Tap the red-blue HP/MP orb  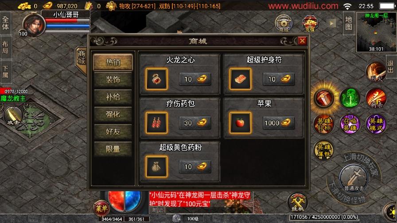tap(125, 201)
